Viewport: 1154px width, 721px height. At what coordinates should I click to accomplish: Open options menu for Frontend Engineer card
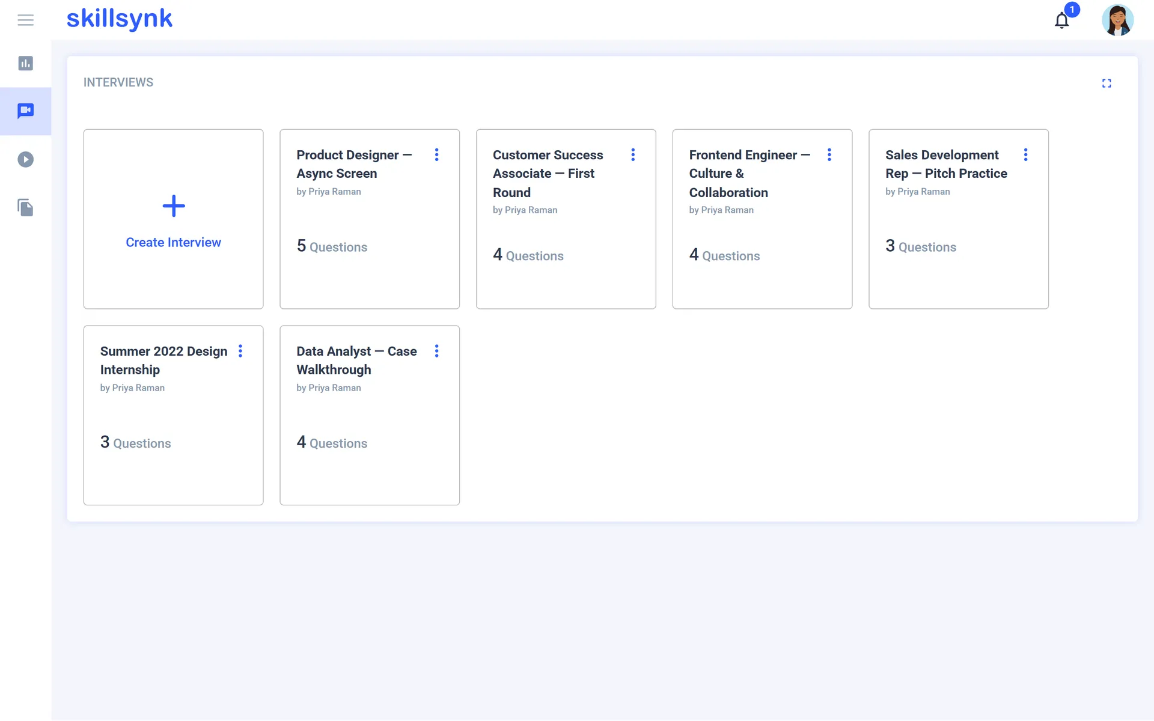pyautogui.click(x=829, y=155)
